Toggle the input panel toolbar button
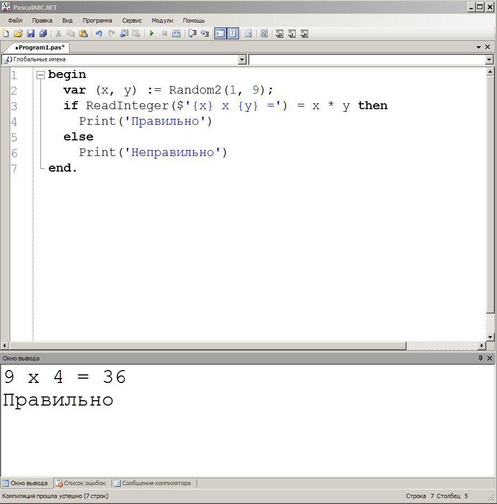 click(x=233, y=33)
